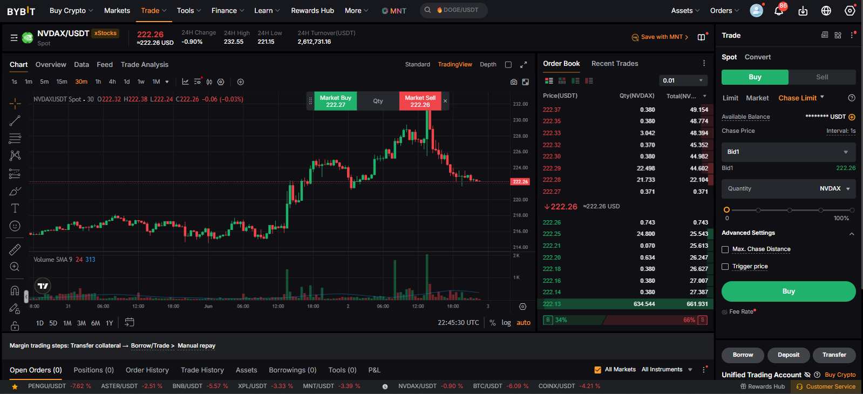Open account avatar menu
This screenshot has width=863, height=394.
[757, 10]
